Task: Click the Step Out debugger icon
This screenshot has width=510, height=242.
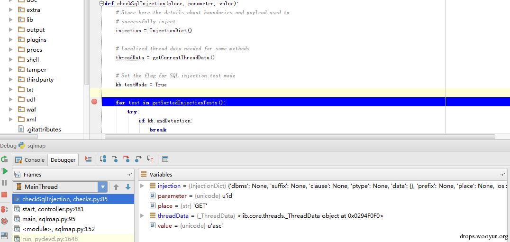Action: (138, 159)
